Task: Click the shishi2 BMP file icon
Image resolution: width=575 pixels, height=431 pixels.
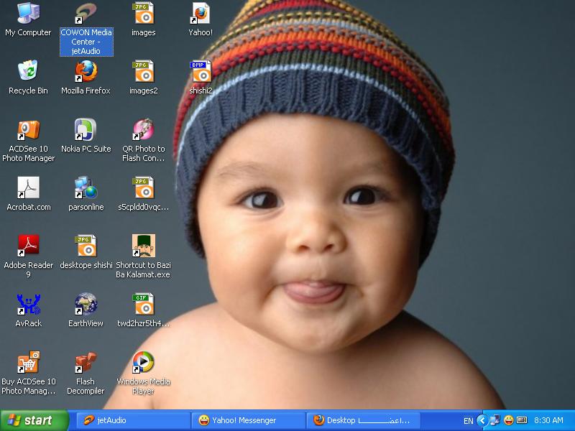Action: [201, 72]
